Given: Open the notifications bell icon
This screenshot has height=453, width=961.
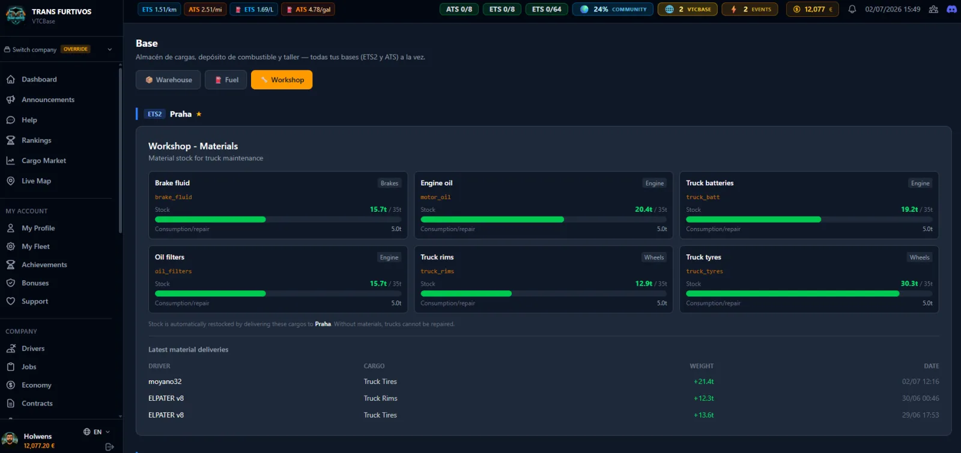Looking at the screenshot, I should tap(852, 9).
